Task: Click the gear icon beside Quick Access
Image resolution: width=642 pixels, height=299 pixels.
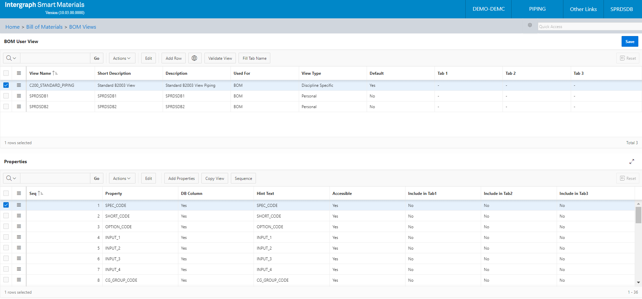Action: tap(530, 25)
